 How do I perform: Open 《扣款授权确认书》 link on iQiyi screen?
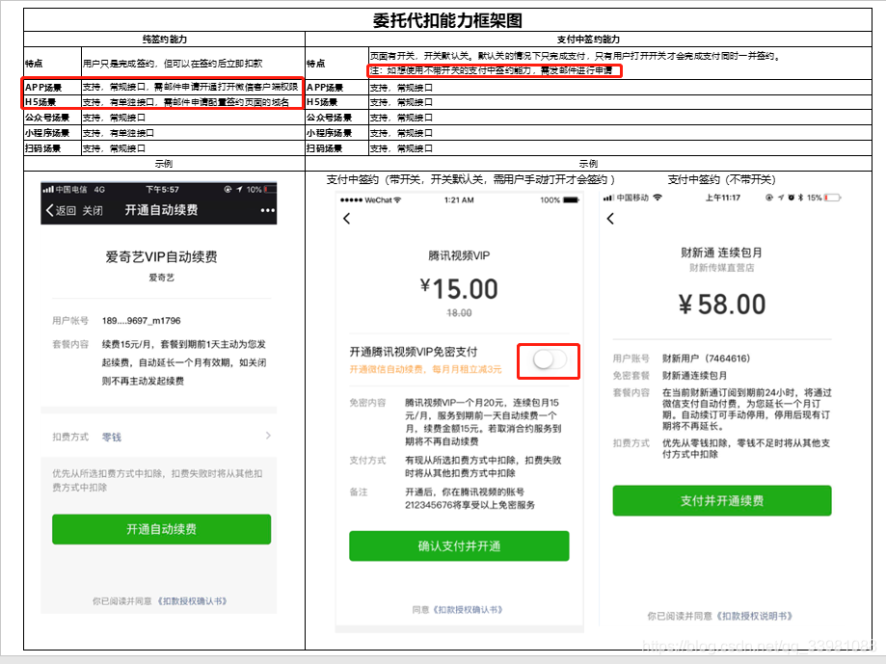(x=192, y=601)
